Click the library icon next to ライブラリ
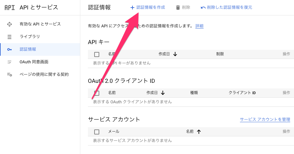Image resolution: width=294 pixels, height=154 pixels. pos(9,37)
